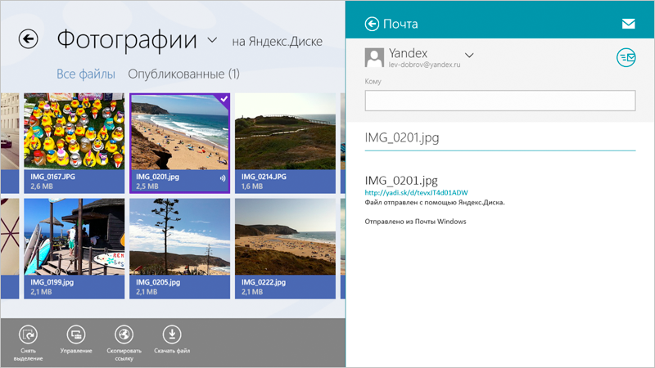Click the lev-dobrov@yandex.ru address text

tap(424, 65)
